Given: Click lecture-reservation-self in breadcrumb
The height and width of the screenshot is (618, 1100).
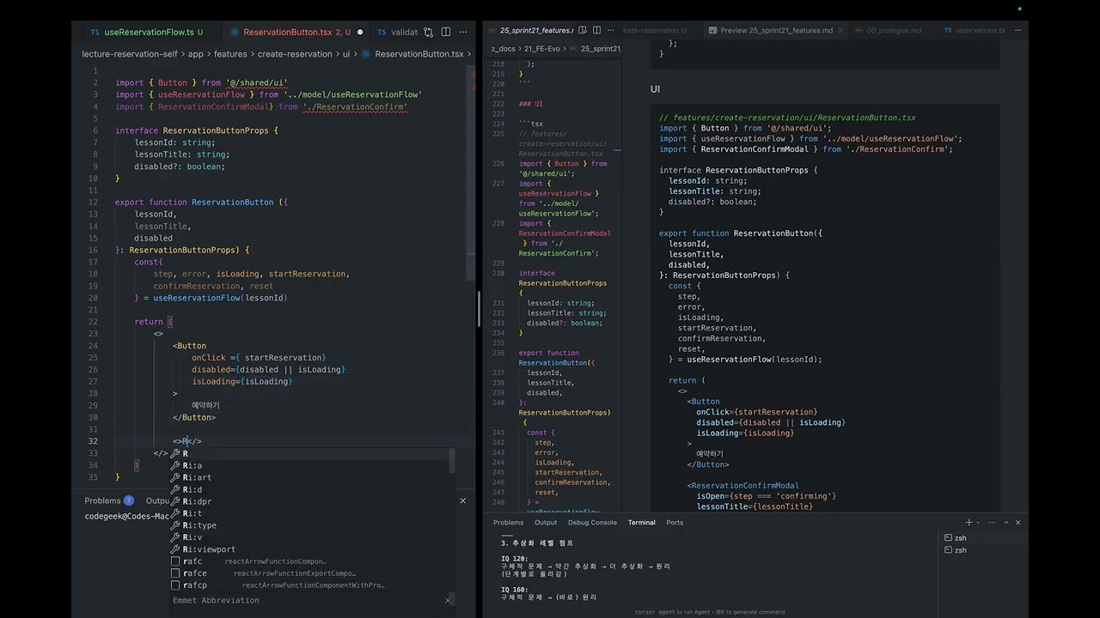Looking at the screenshot, I should click(129, 54).
